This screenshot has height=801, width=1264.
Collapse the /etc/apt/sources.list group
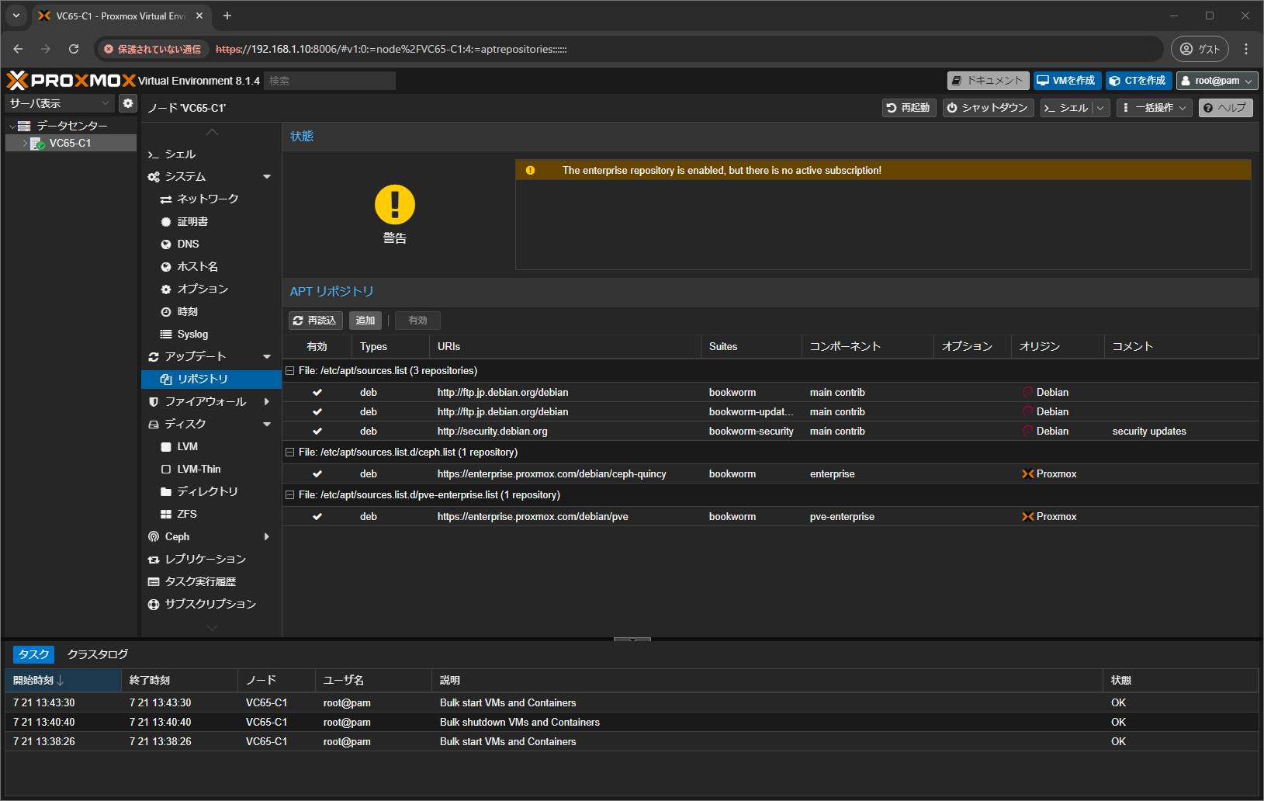(x=290, y=371)
